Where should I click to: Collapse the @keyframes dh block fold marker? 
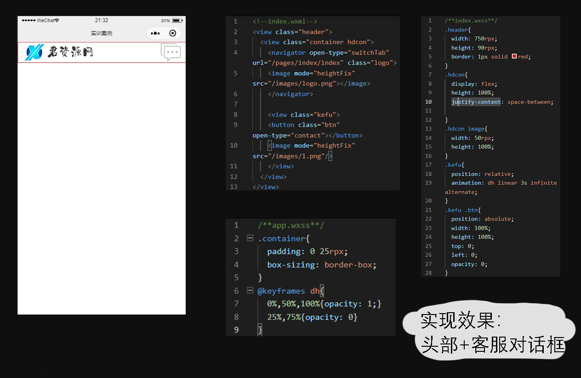point(250,291)
